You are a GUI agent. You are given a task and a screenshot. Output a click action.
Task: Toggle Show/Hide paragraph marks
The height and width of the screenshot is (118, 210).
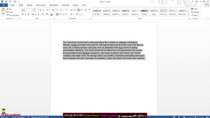click(x=90, y=10)
